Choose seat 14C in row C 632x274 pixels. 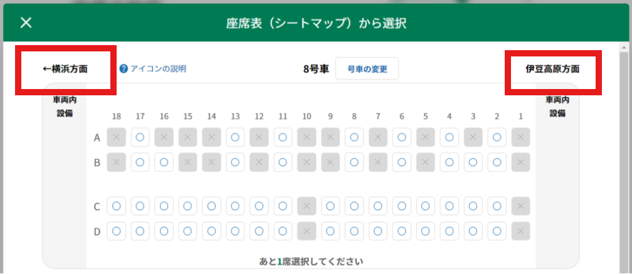pos(211,206)
